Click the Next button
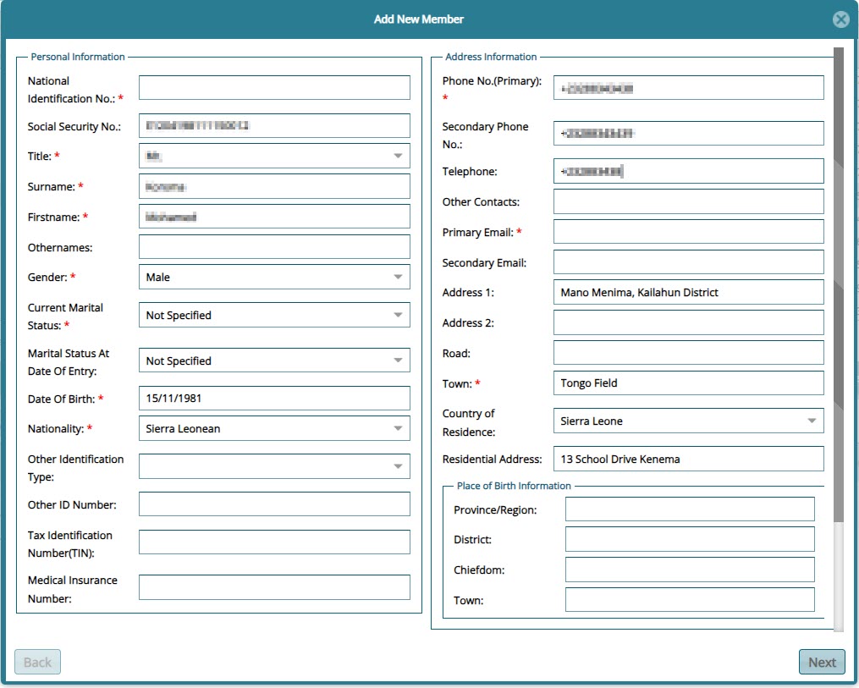This screenshot has height=688, width=859. point(821,663)
